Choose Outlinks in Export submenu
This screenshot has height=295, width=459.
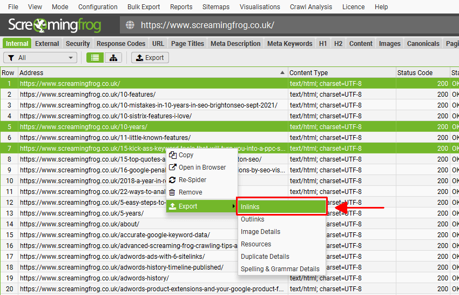point(281,219)
